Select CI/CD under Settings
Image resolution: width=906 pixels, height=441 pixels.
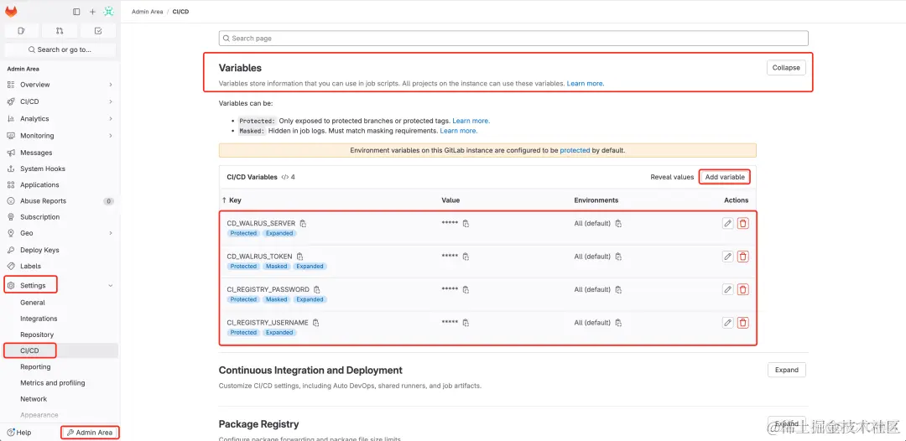[x=60, y=350]
